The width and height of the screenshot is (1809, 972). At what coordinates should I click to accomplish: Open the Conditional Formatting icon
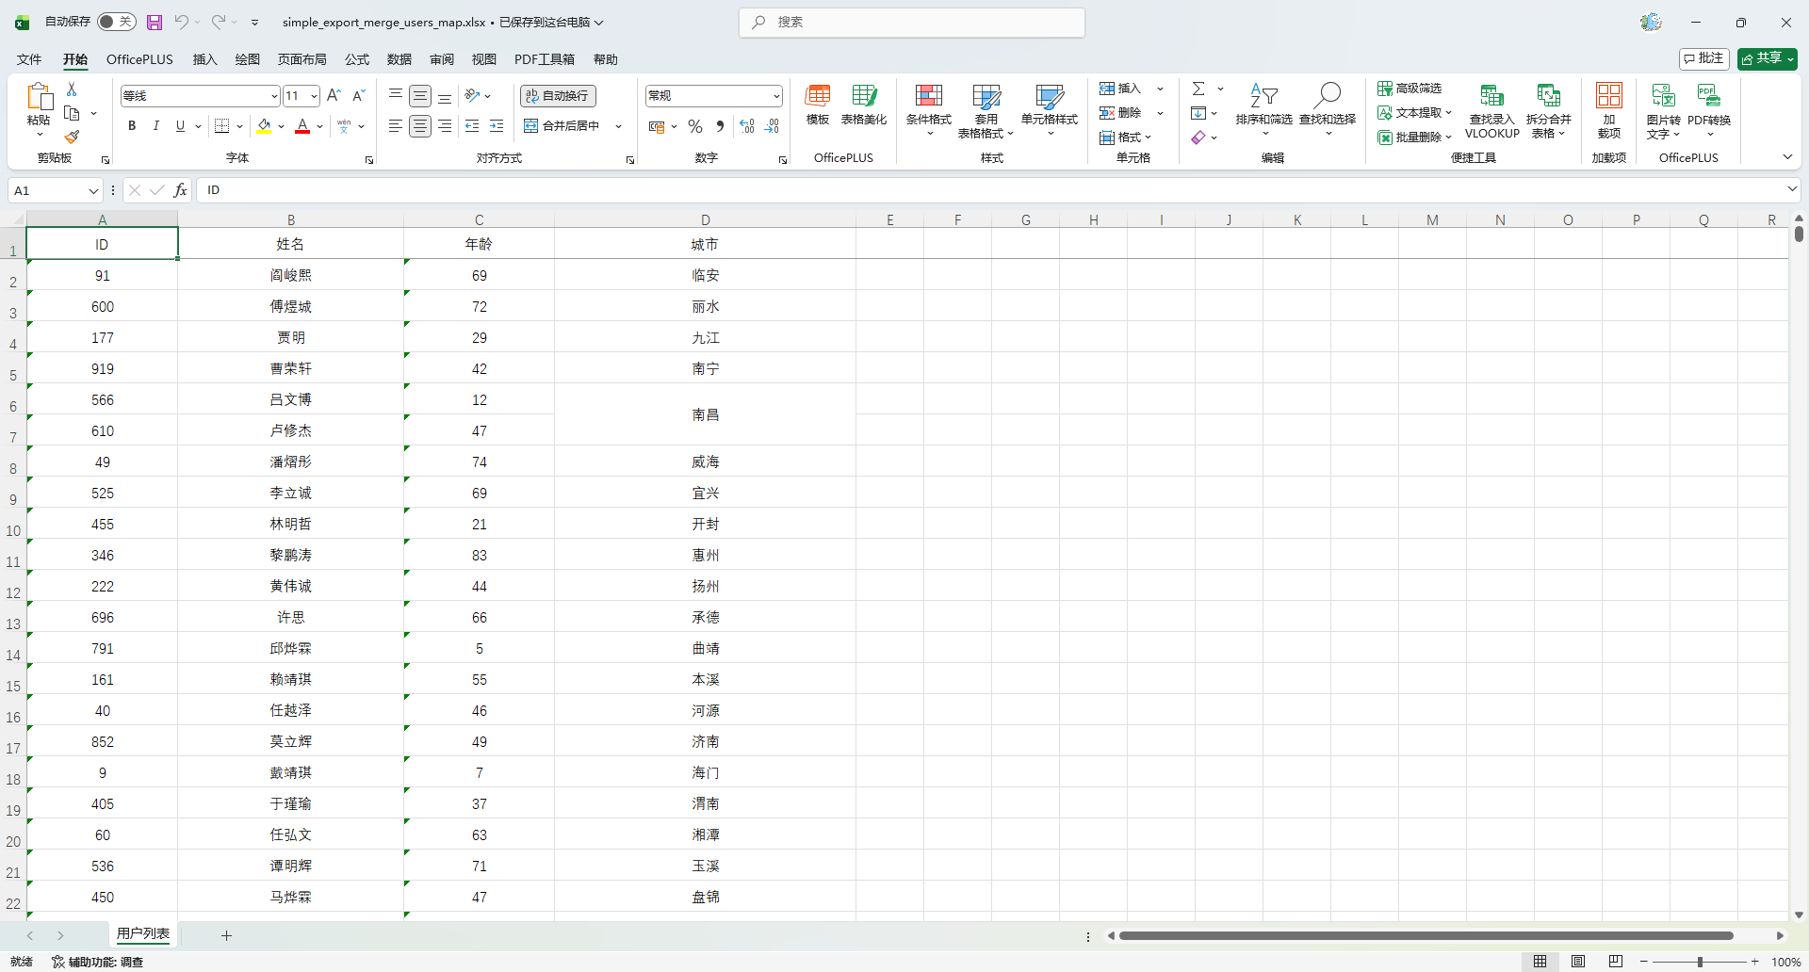pos(928,96)
